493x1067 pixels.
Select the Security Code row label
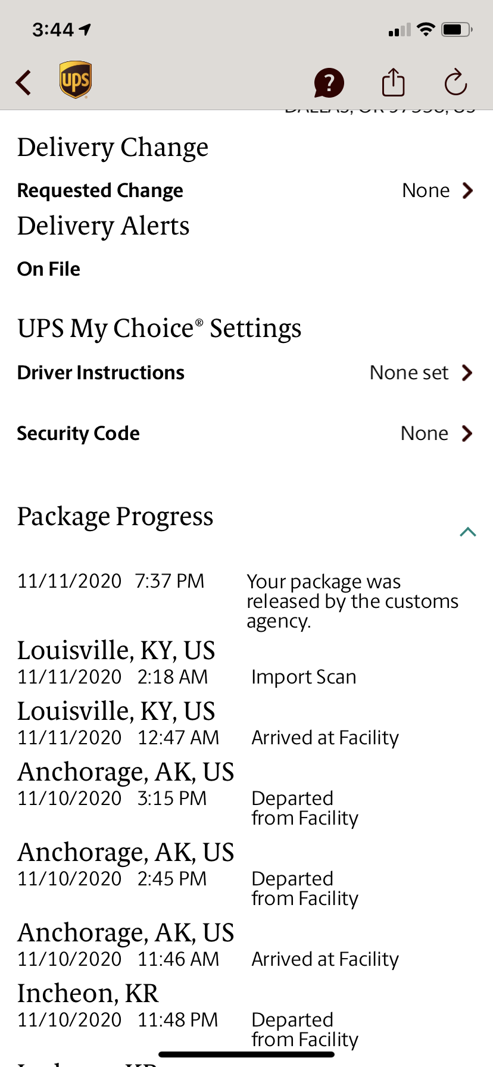(78, 433)
